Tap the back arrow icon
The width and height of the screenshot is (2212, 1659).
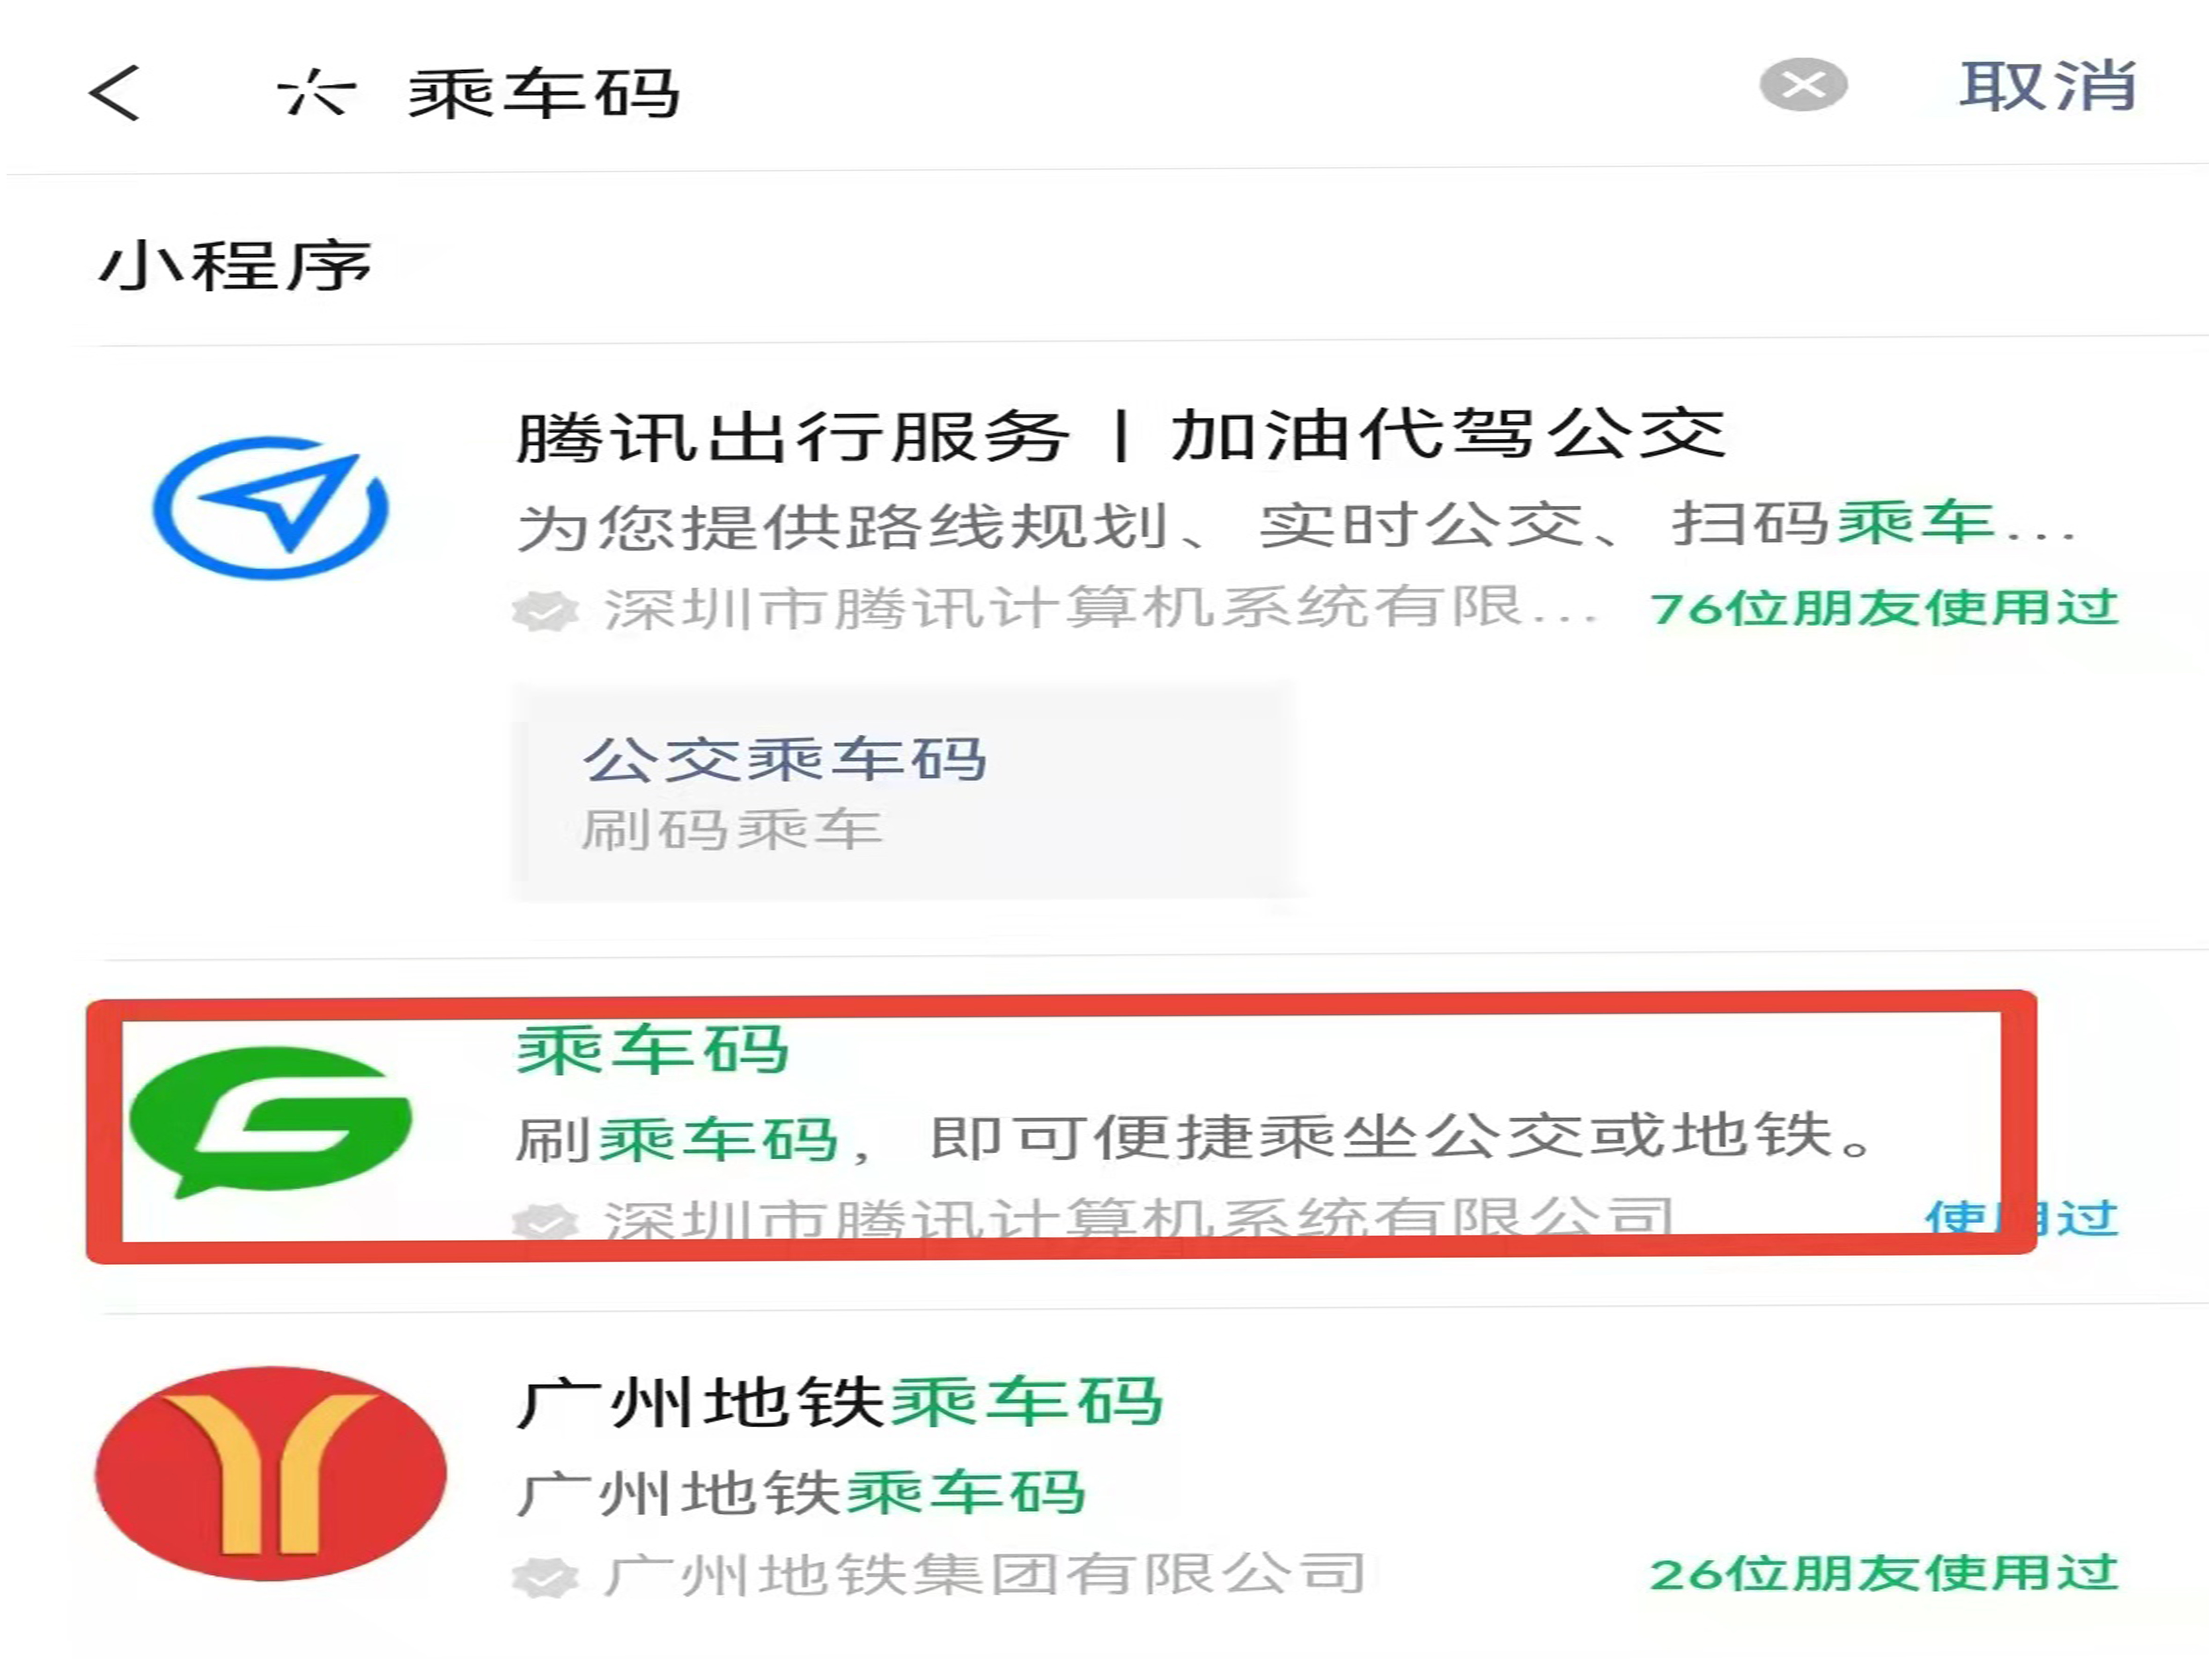click(x=114, y=93)
